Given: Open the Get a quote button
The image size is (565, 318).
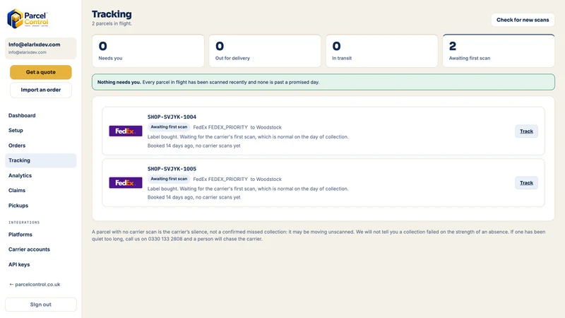Looking at the screenshot, I should (41, 72).
